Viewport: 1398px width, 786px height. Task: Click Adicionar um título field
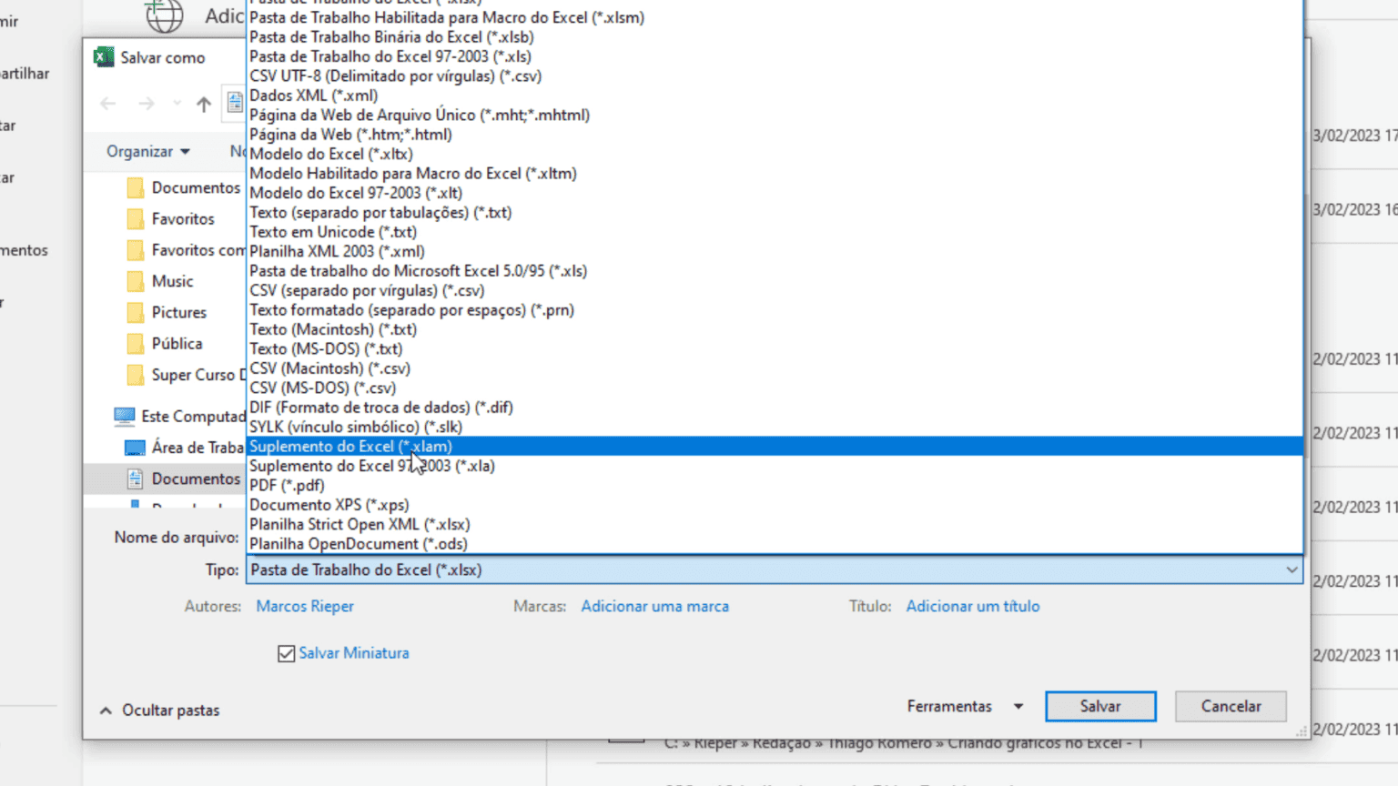972,607
